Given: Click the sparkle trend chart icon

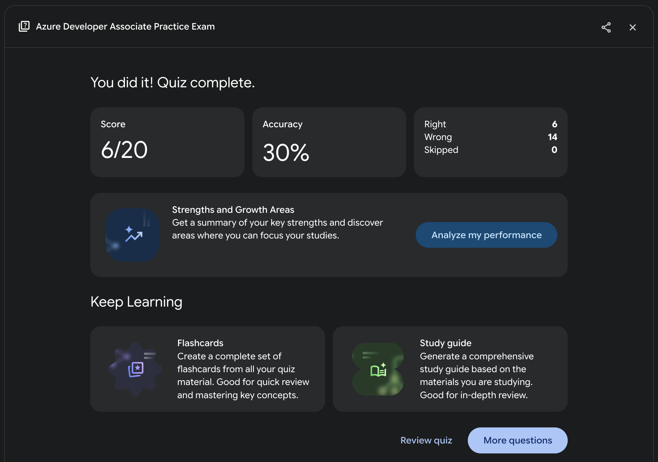Looking at the screenshot, I should click(x=132, y=235).
